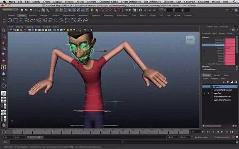Create a NURBS circle from Curves shelf

point(10,20)
